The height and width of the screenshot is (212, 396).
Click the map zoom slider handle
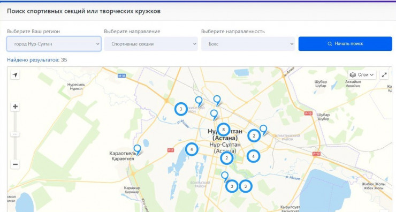coord(15,135)
